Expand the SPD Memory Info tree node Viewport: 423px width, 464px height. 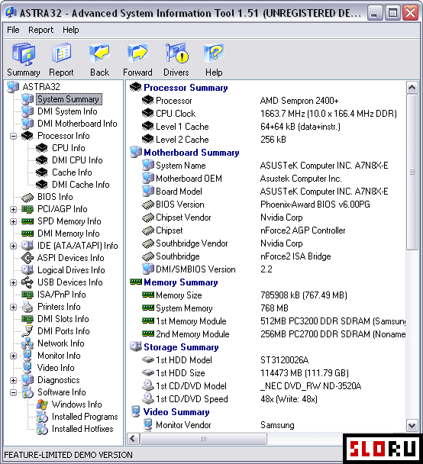click(13, 221)
